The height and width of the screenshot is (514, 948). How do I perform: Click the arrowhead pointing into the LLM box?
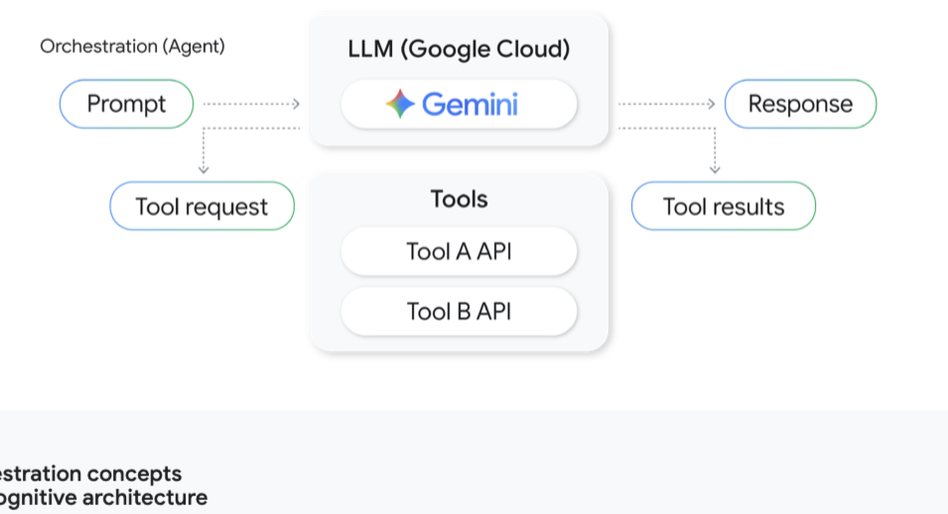point(296,103)
